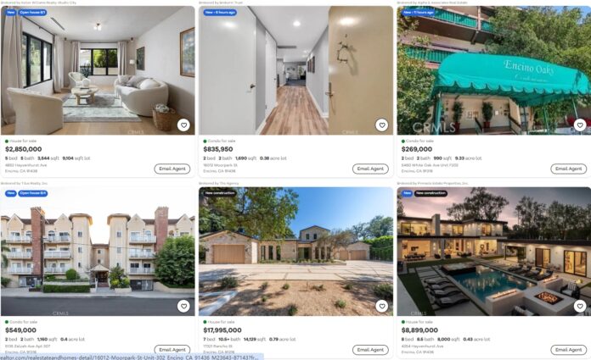Screen dimensions: 591x360
Task: Email Agent for the $17,995,000 house
Action: [x=370, y=350]
